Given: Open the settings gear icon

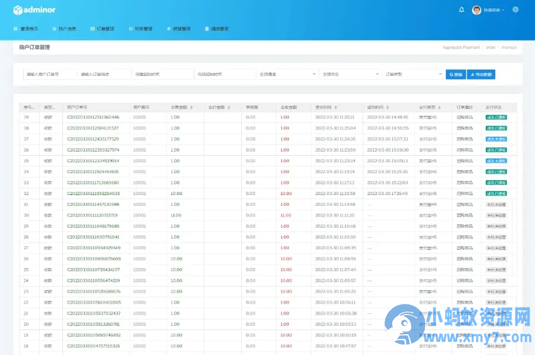Looking at the screenshot, I should 515,10.
